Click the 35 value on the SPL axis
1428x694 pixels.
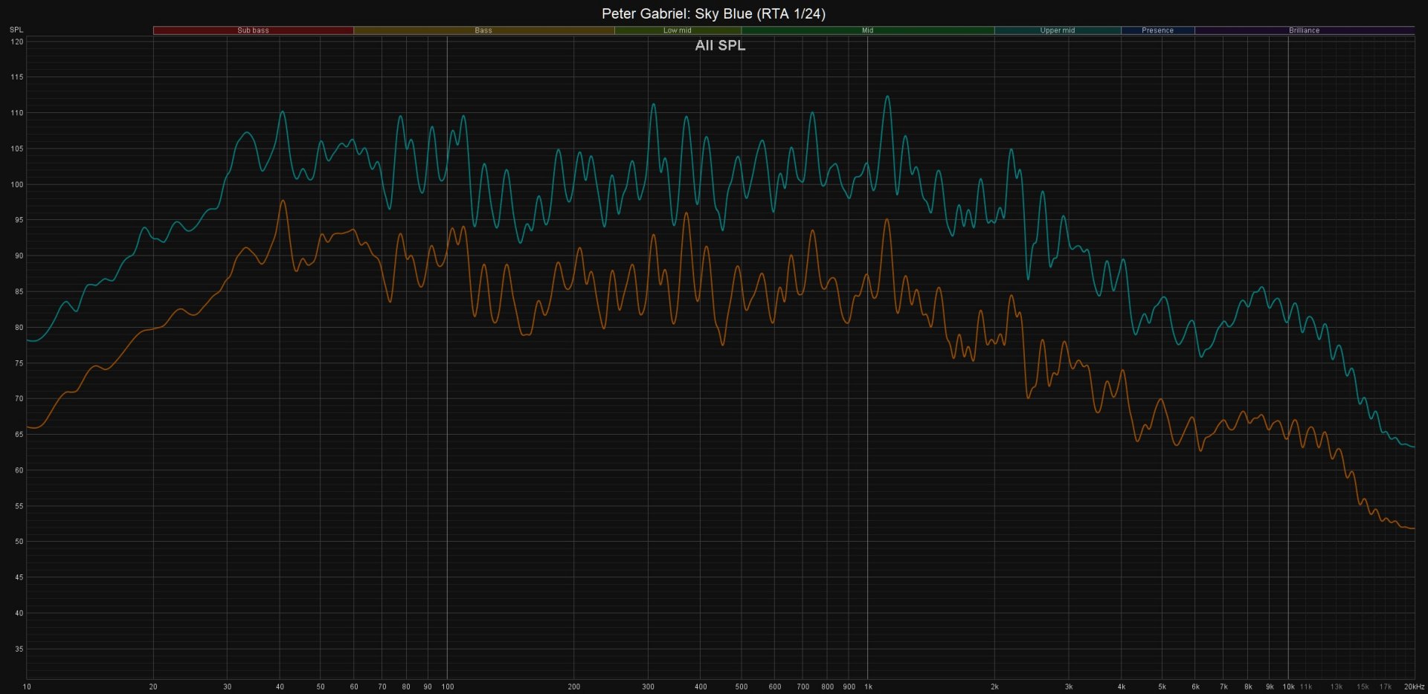[x=19, y=649]
